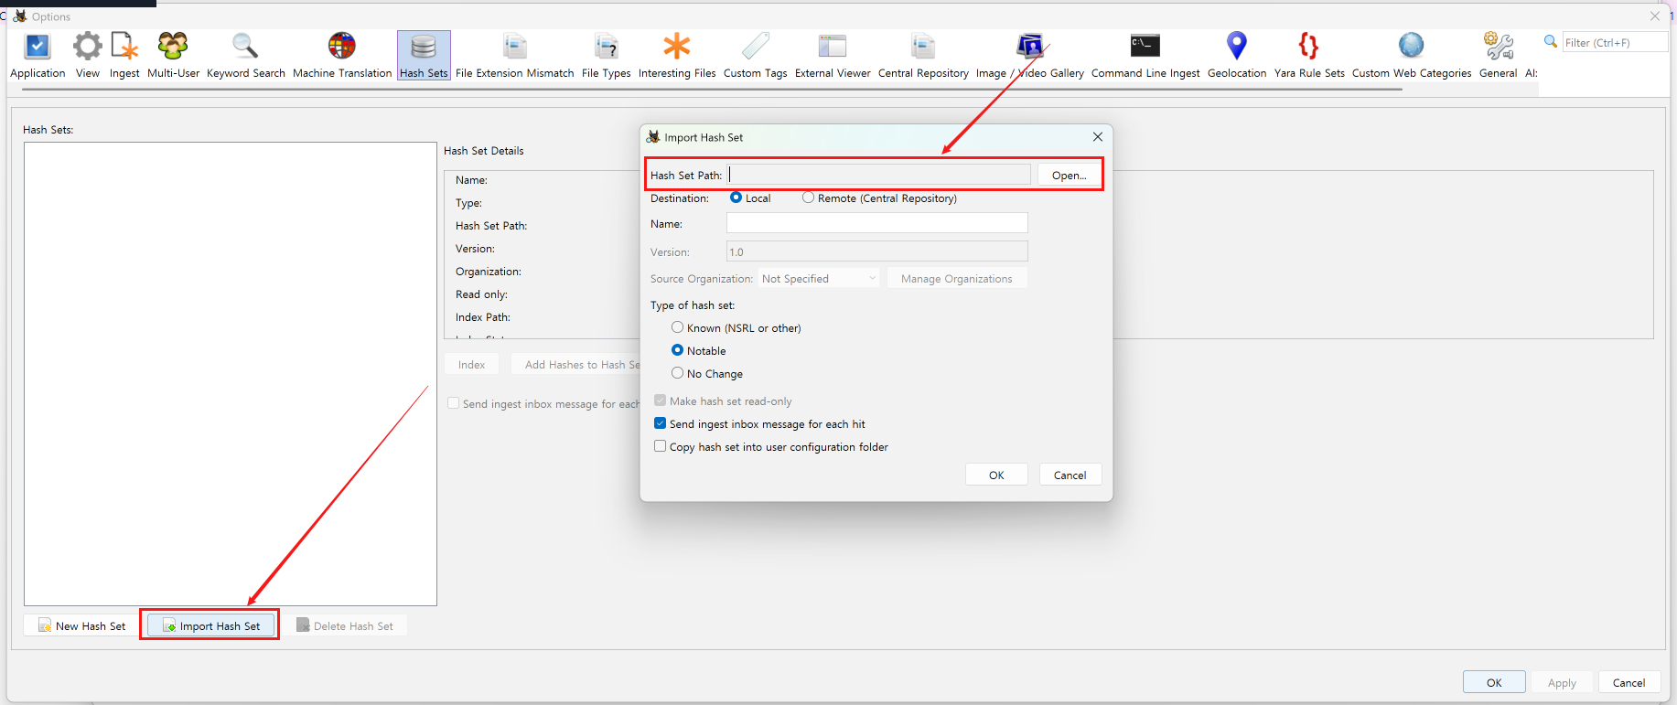
Task: Open the Multi-User settings panel
Action: pyautogui.click(x=173, y=56)
